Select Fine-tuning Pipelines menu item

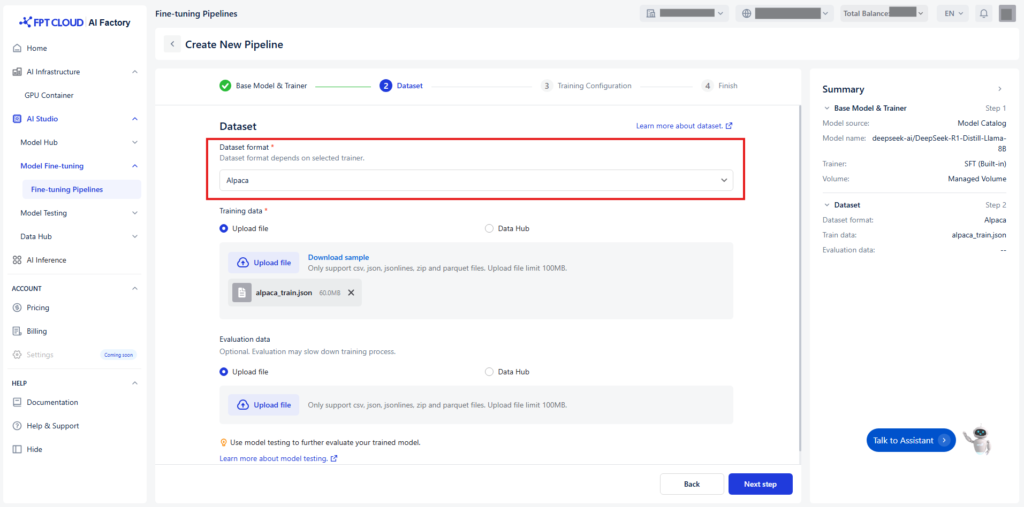(67, 189)
